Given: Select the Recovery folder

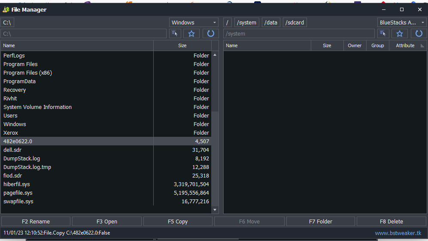Looking at the screenshot, I should click(106, 90).
